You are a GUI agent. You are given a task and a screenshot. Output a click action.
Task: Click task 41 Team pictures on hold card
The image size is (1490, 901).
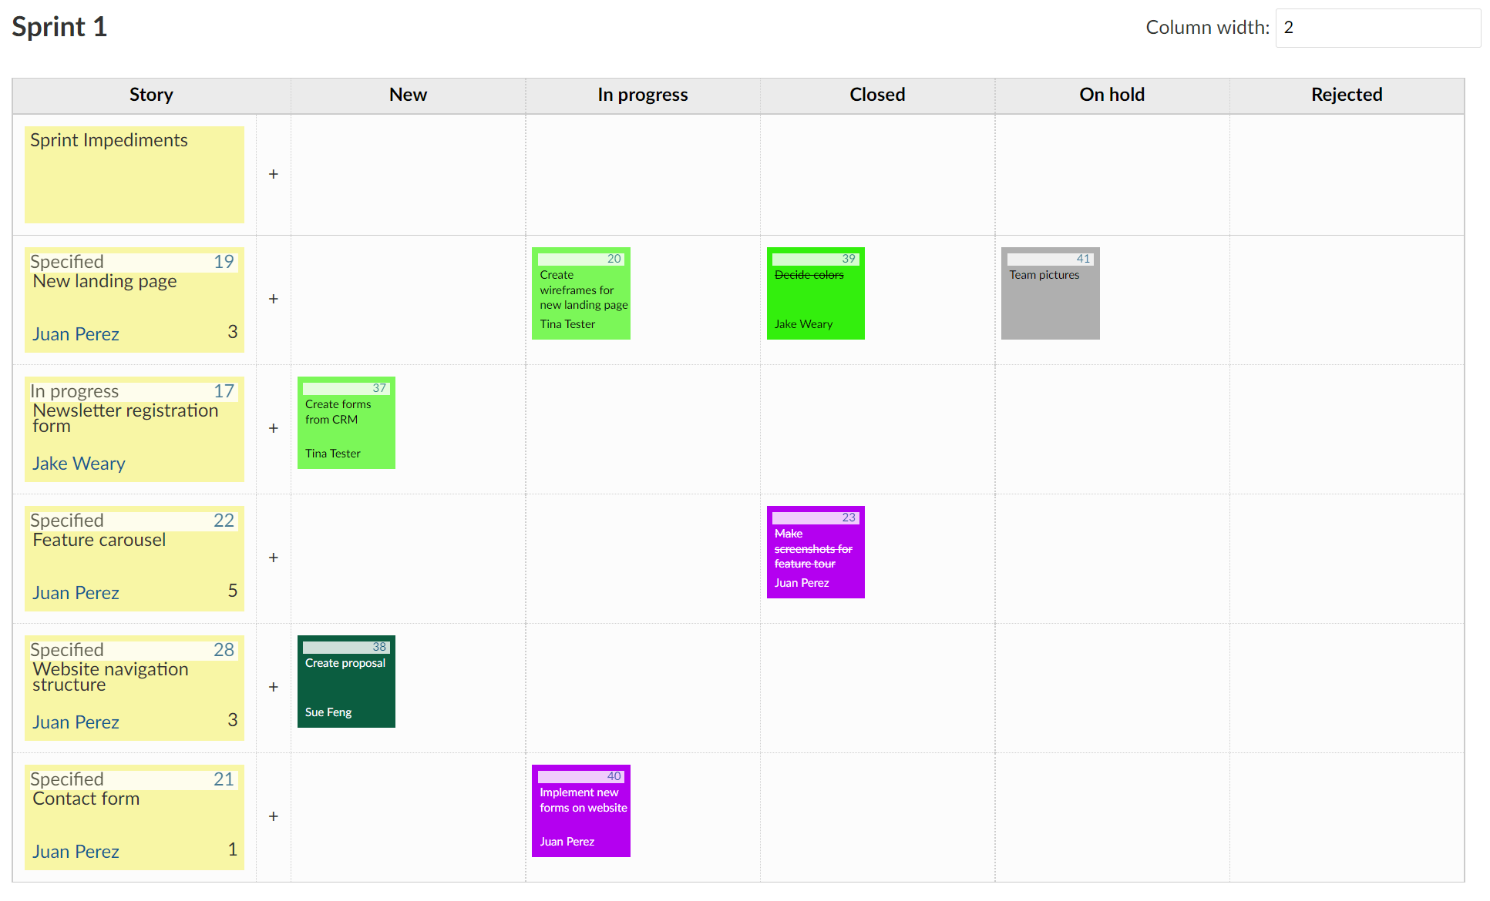point(1051,293)
